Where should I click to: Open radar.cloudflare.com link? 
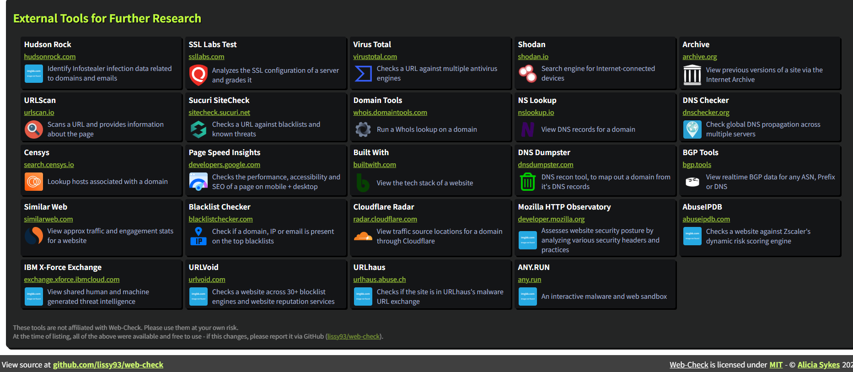[x=385, y=219]
